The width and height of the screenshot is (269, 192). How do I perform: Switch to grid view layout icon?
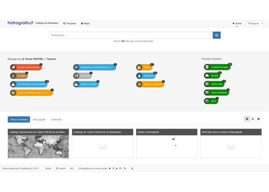[x=247, y=119]
